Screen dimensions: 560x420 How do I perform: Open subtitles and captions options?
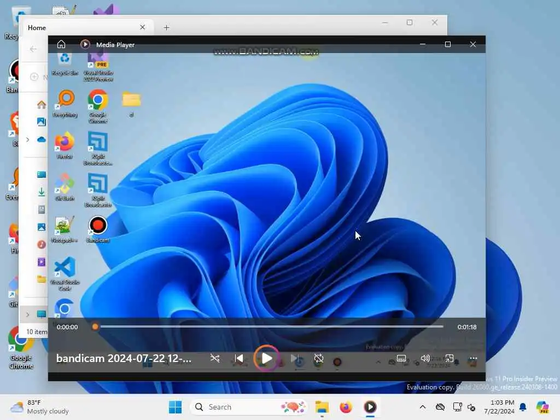(401, 358)
